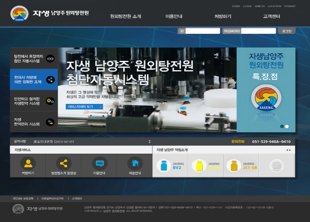310x222 pixels.
Task: Open the 이메일무단수집거부 footer link
Action: tap(52, 198)
